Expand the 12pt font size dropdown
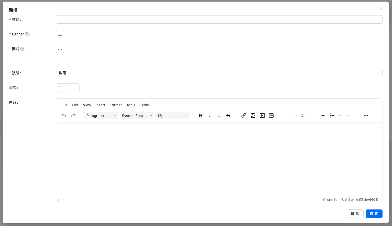This screenshot has height=226, width=392. pyautogui.click(x=172, y=116)
